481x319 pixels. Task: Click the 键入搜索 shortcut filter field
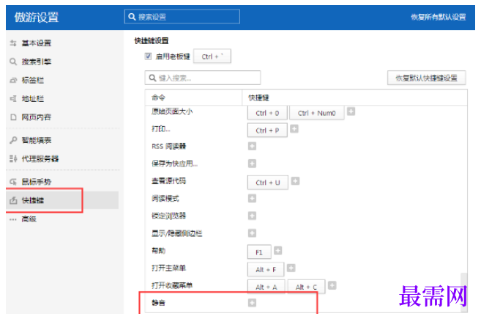(203, 78)
